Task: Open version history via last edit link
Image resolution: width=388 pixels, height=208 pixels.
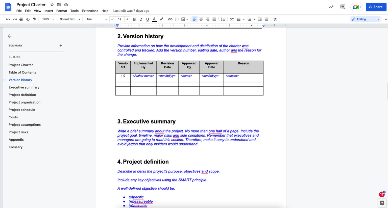Action: (x=131, y=11)
